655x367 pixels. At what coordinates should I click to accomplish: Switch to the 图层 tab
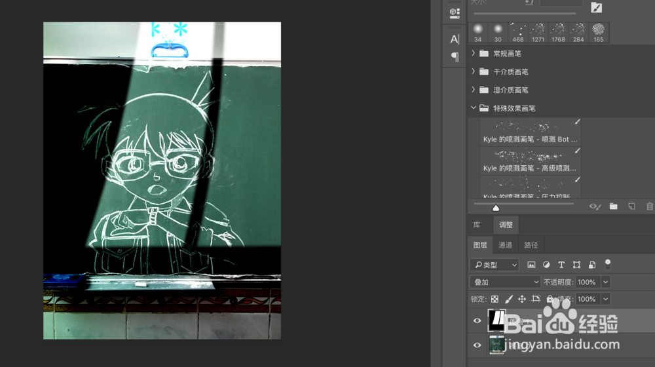[x=480, y=245]
